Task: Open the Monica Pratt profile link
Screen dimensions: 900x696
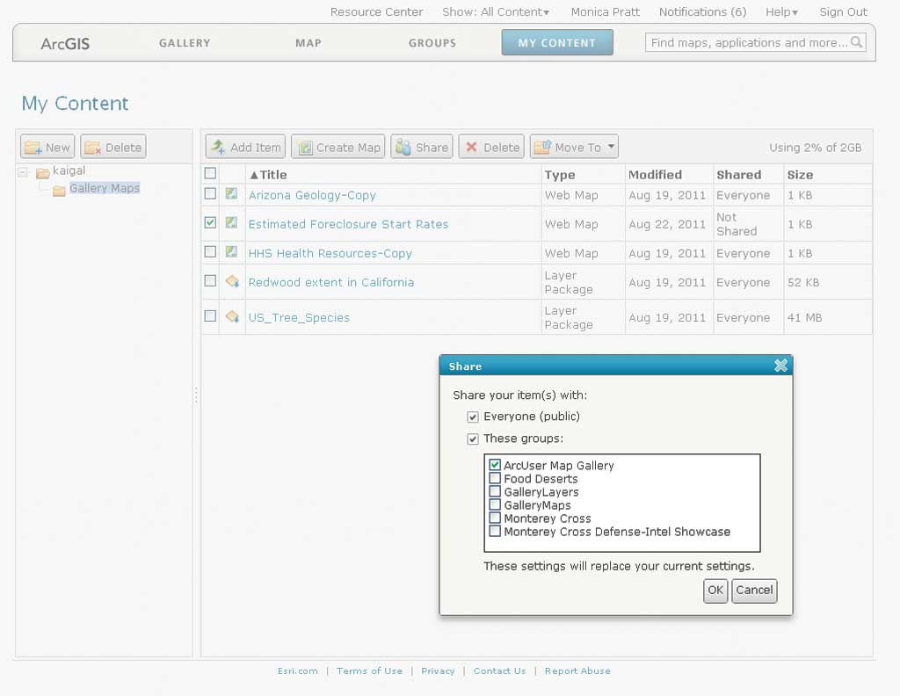Action: point(605,12)
